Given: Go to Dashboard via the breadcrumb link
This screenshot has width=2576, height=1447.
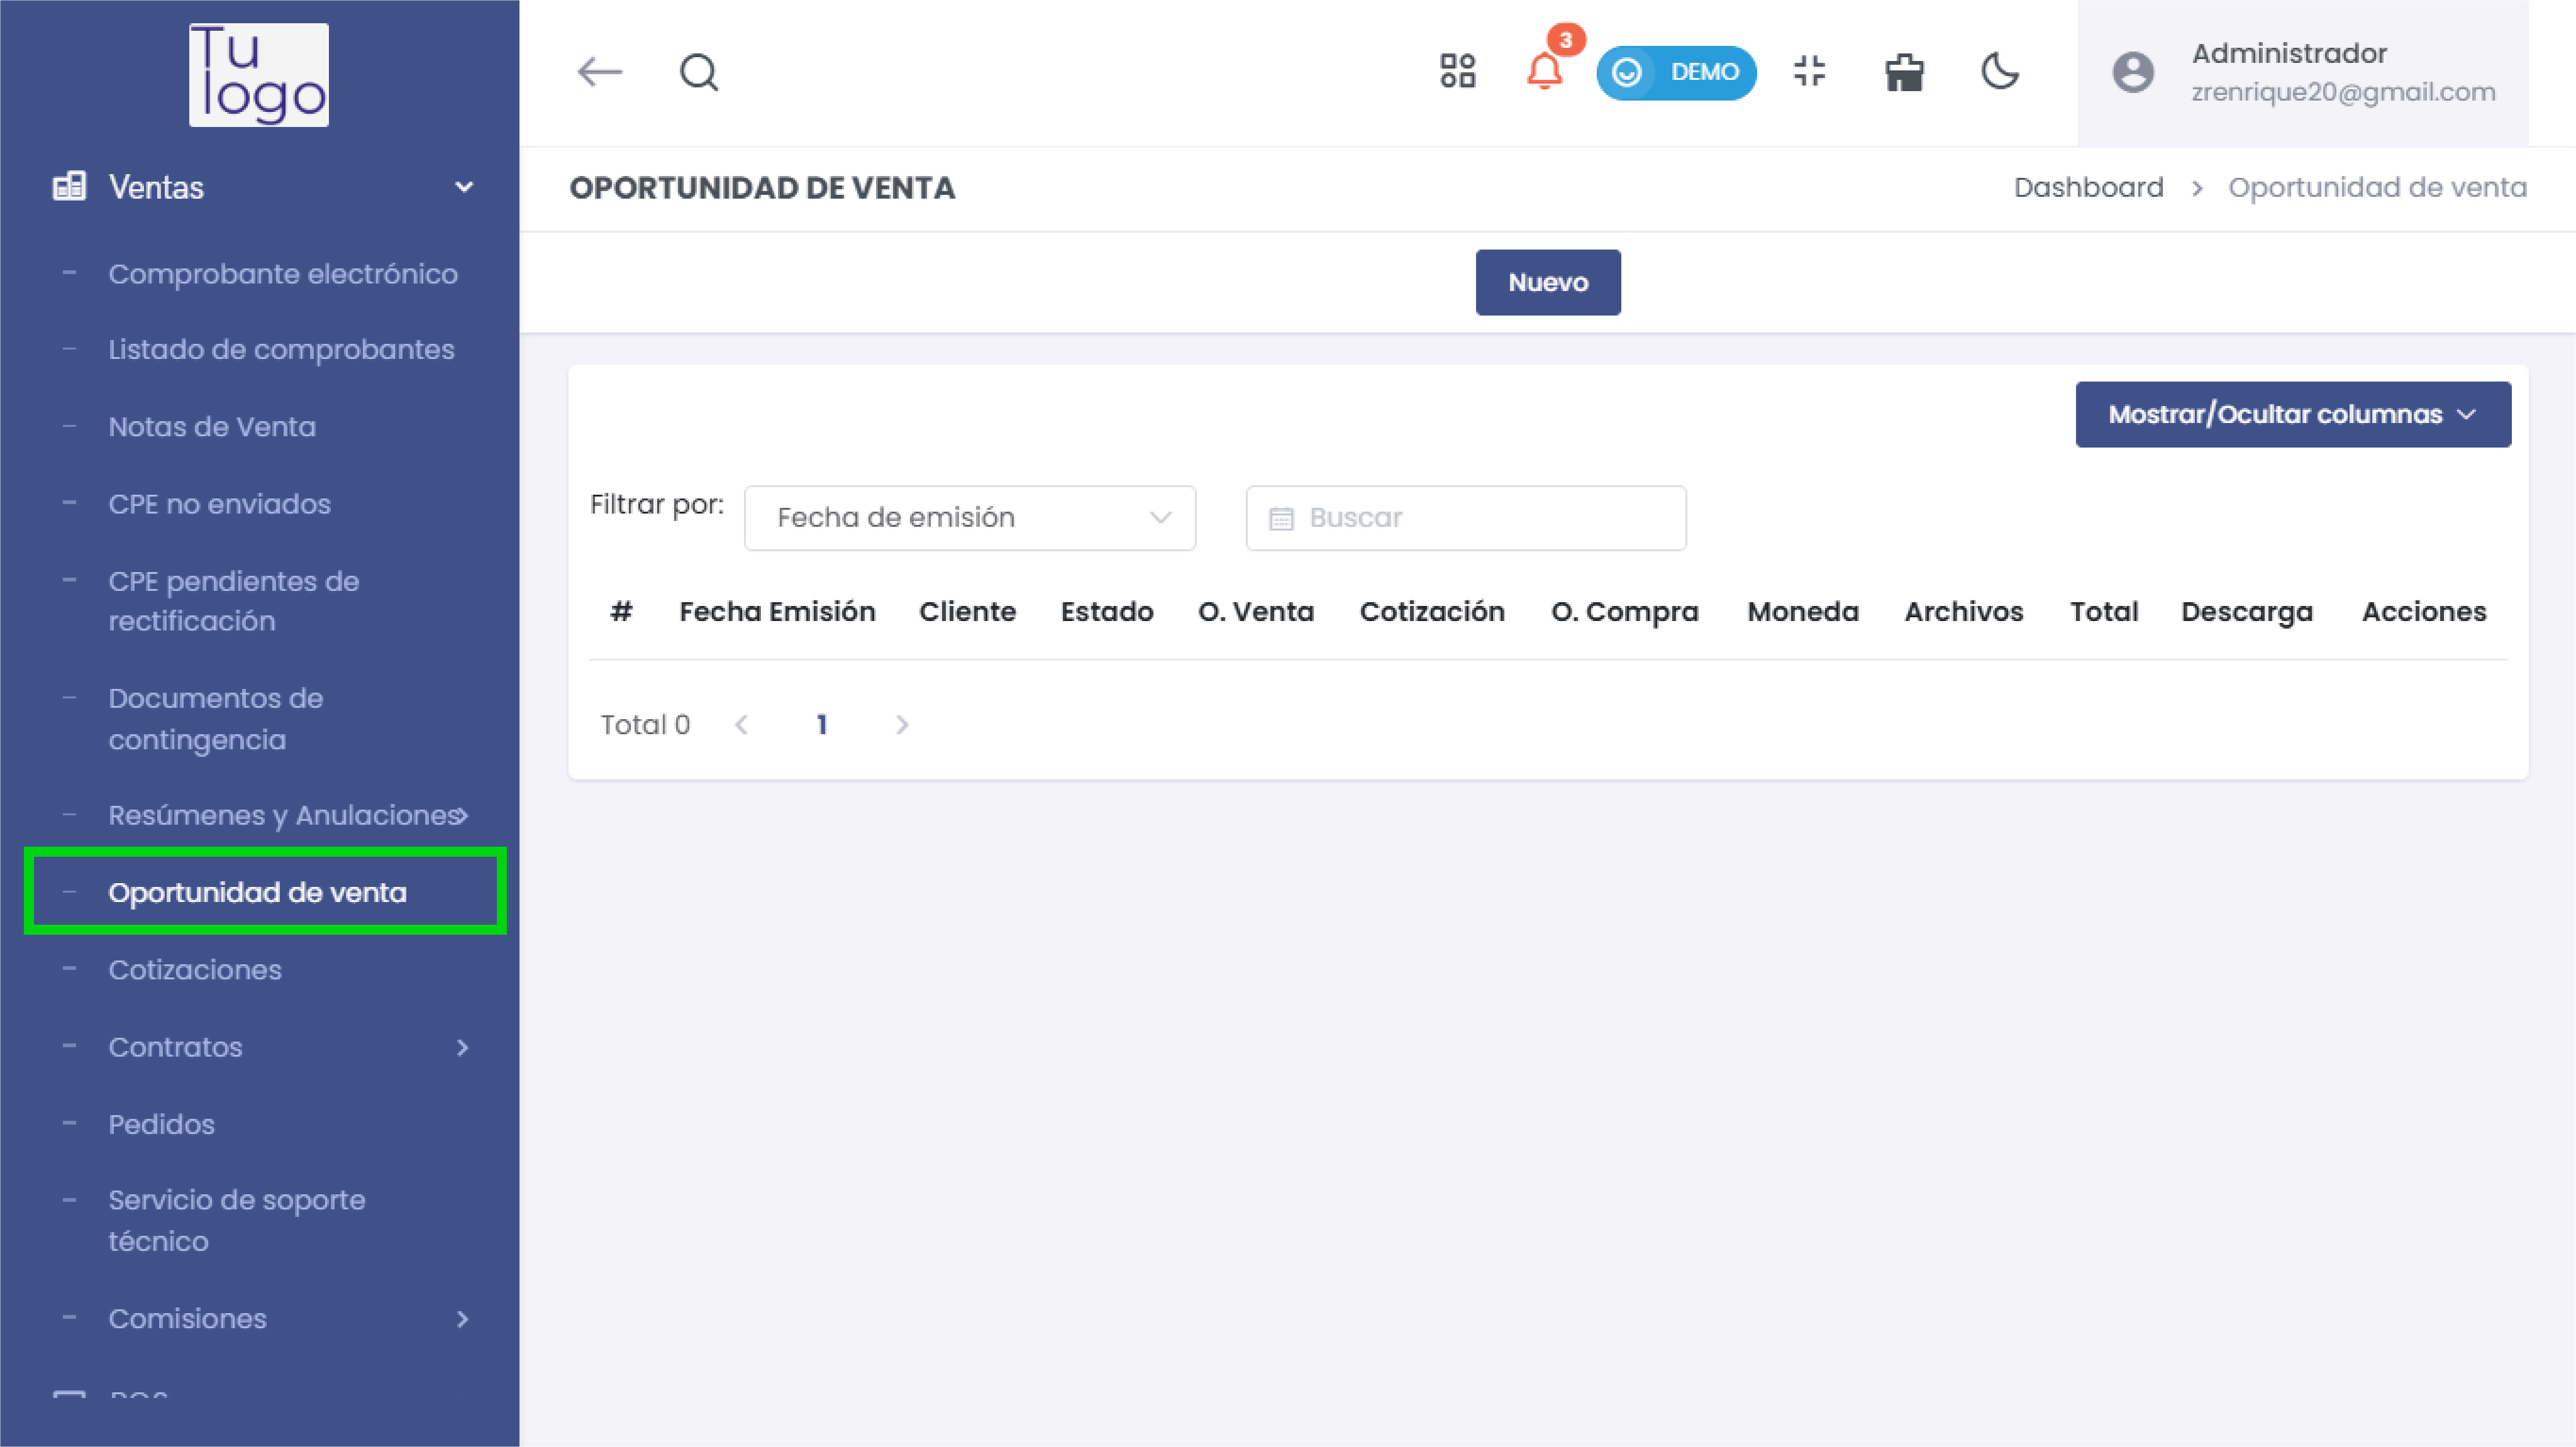Looking at the screenshot, I should click(x=2088, y=187).
